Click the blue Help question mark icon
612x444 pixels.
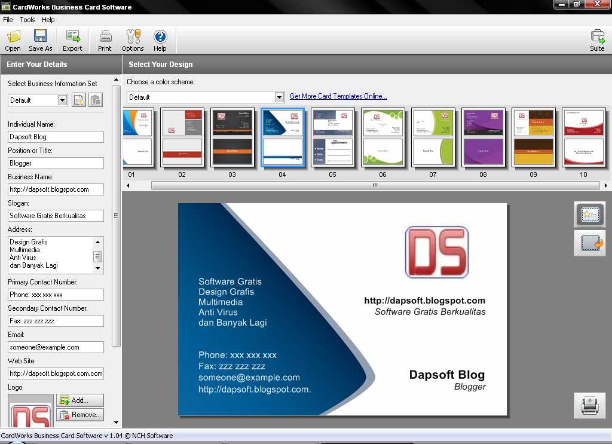pyautogui.click(x=160, y=41)
